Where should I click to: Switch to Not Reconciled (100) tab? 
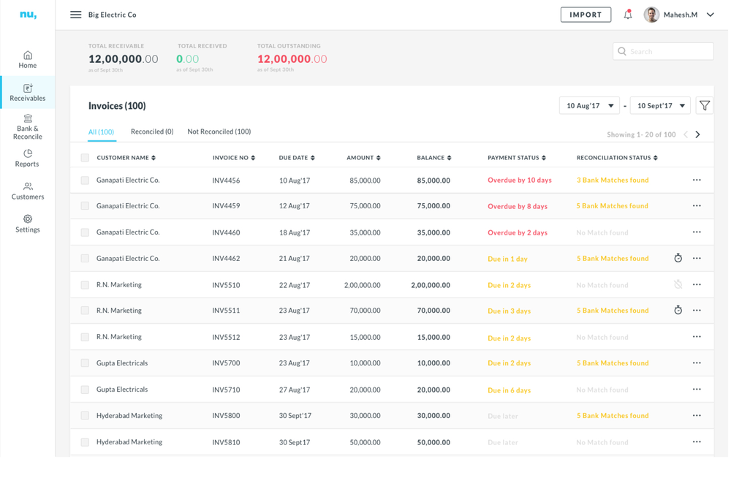[219, 132]
